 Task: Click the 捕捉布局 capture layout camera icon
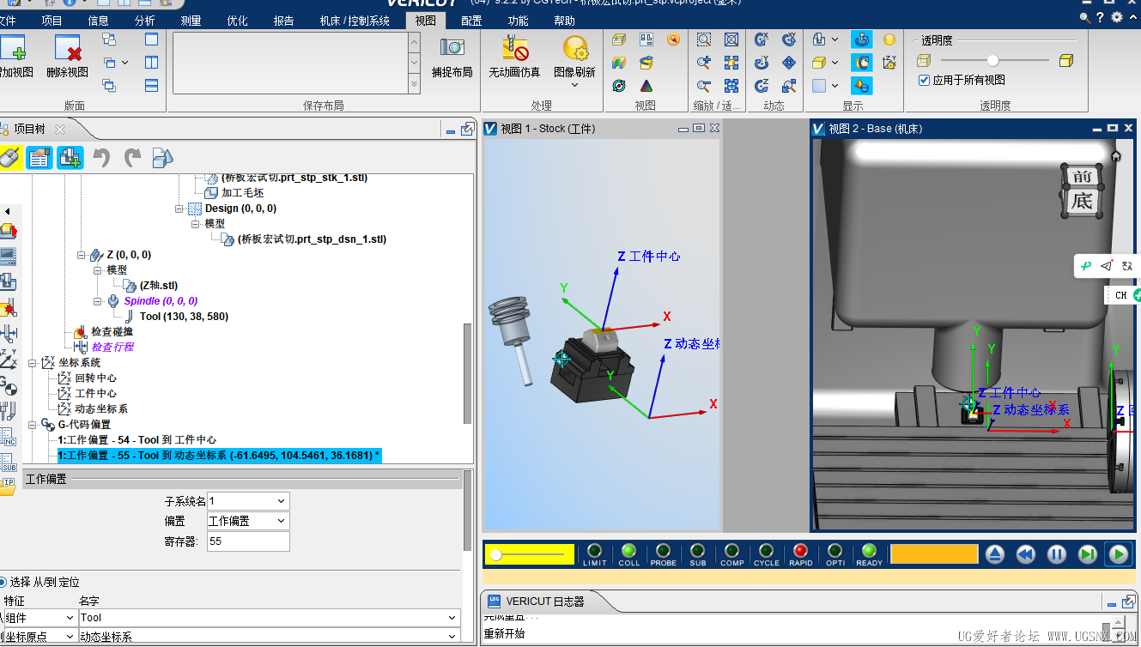[x=452, y=48]
